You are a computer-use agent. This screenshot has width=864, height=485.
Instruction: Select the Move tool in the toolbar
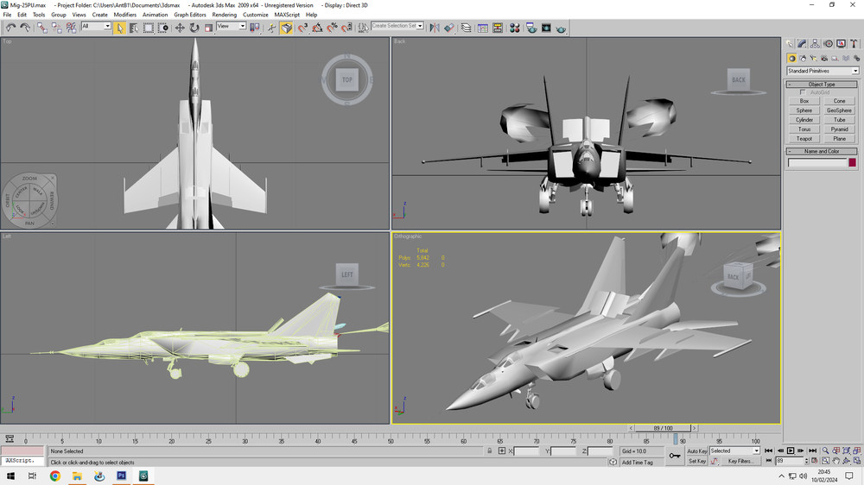pyautogui.click(x=180, y=28)
